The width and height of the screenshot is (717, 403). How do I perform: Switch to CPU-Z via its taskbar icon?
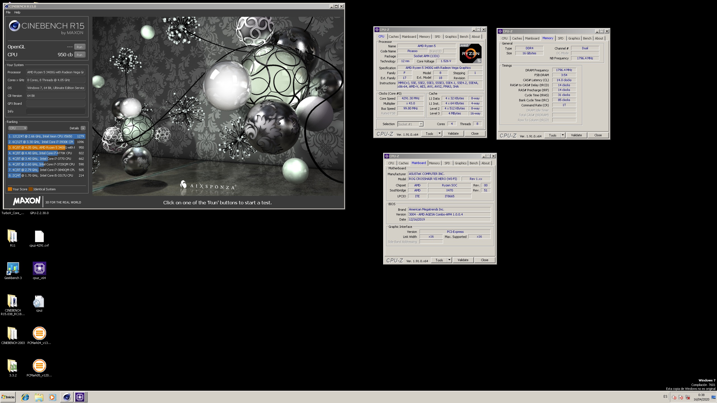(80, 397)
